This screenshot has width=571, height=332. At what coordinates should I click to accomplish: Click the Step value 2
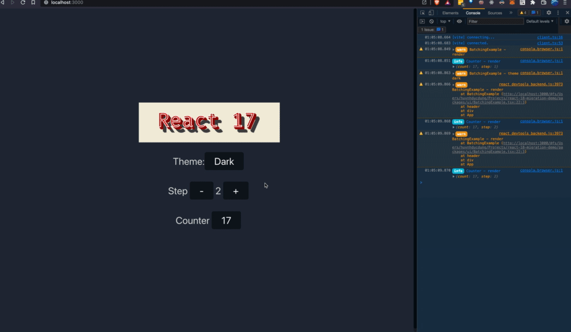tap(218, 191)
